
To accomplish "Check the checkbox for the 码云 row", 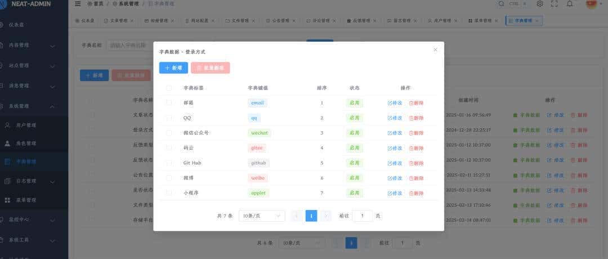I will (x=169, y=148).
